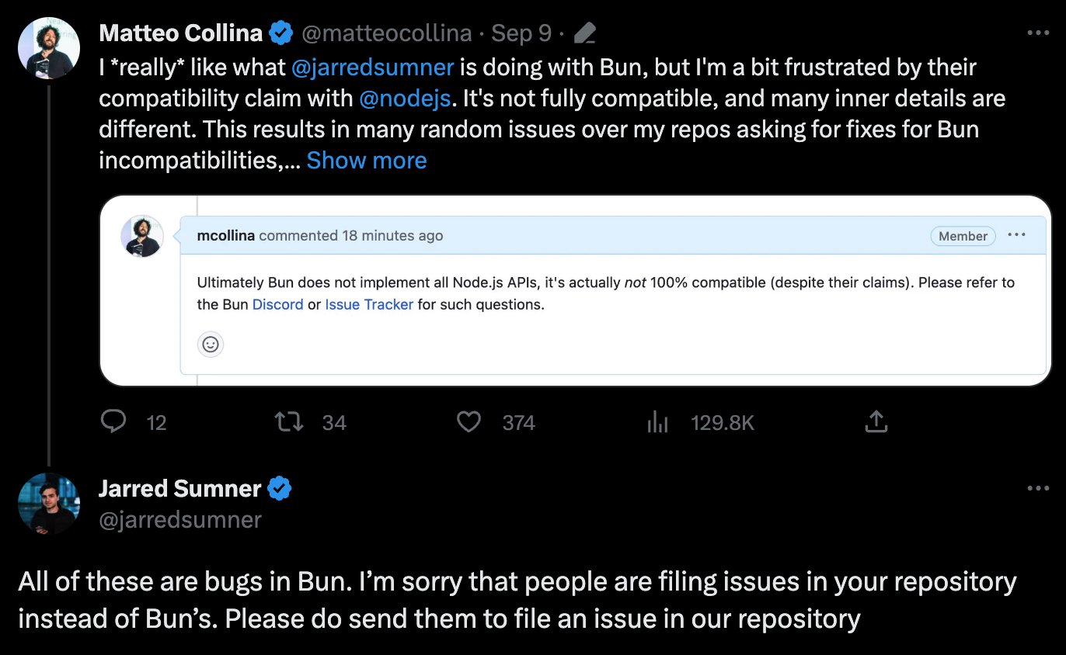Click the edit pencil icon next to Sep 9
The height and width of the screenshot is (655, 1066).
tap(584, 32)
